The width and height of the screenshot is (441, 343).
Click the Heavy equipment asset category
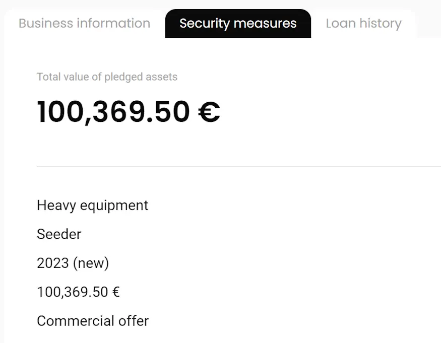click(93, 205)
